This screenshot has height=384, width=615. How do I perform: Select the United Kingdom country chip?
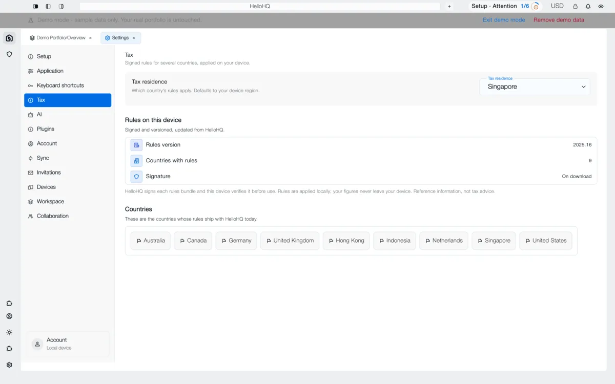[290, 241]
